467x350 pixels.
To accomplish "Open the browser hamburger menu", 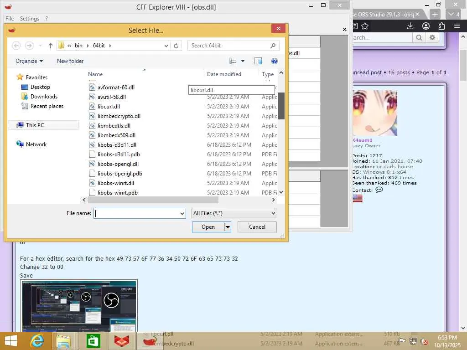I will point(457,26).
